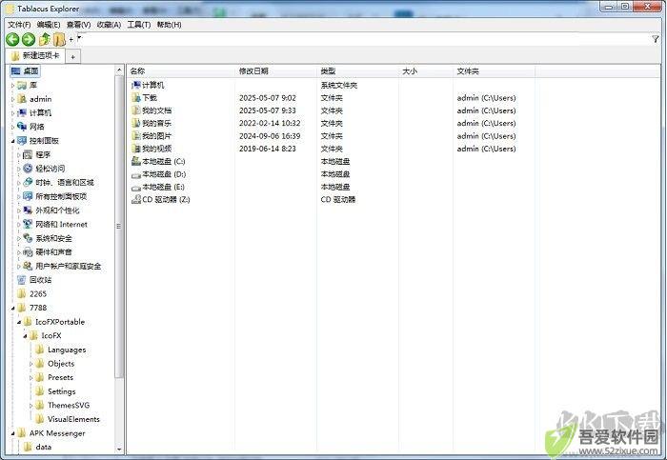This screenshot has height=460, width=667.
Task: Click the CD 驱动器 (Z:) drive icon
Action: 136,199
